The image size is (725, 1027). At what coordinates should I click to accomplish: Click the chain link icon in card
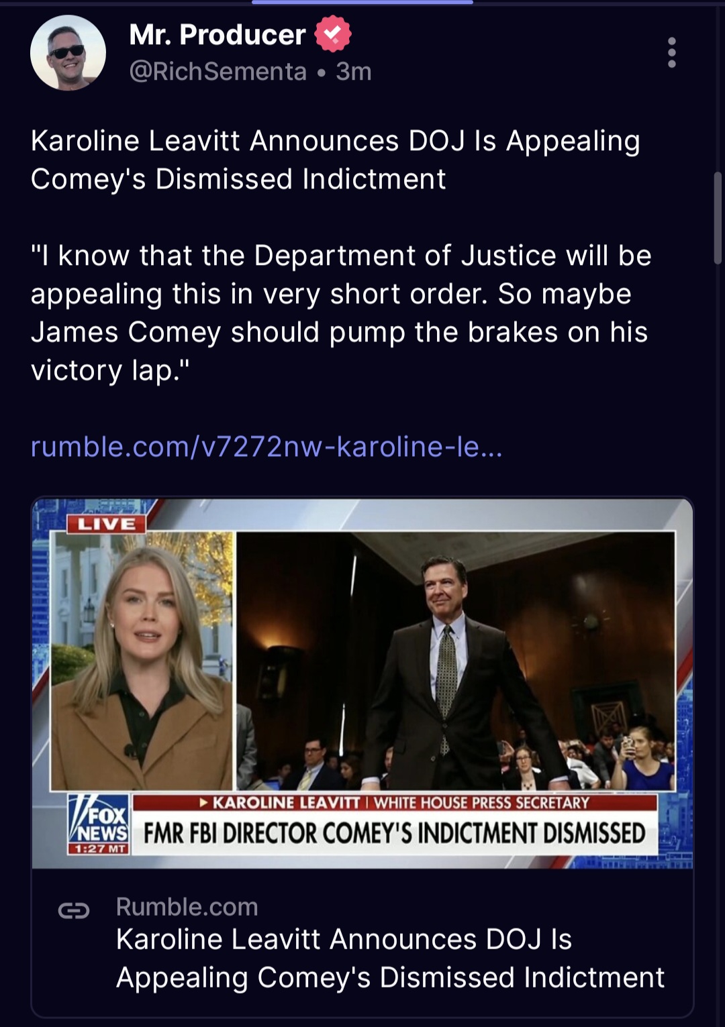click(x=74, y=910)
